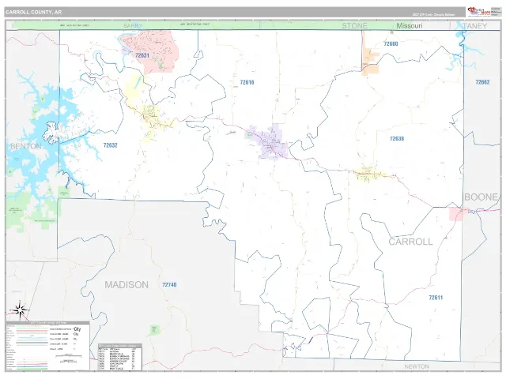
Task: Click the Missouri state label
Action: 410,26
